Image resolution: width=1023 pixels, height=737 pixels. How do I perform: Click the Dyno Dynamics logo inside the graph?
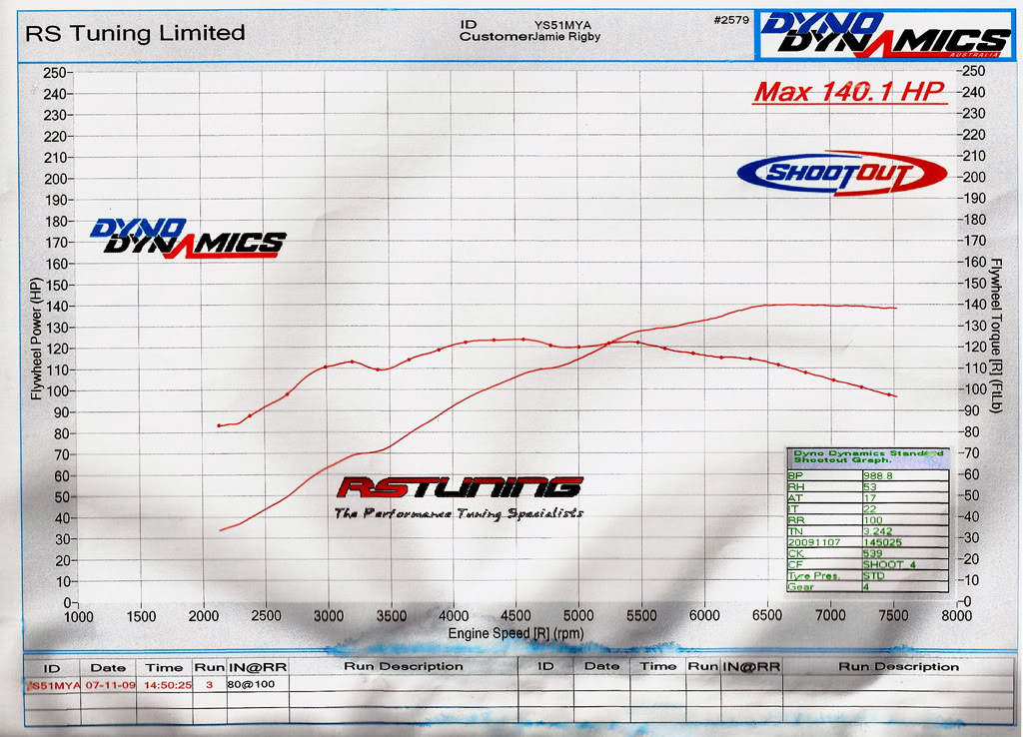point(188,238)
